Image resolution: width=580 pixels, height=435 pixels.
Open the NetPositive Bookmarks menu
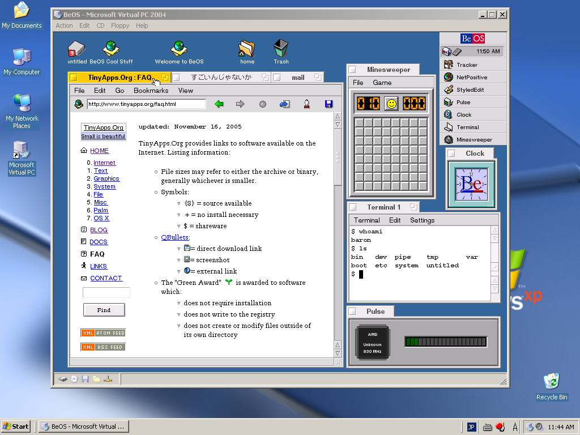(x=151, y=91)
